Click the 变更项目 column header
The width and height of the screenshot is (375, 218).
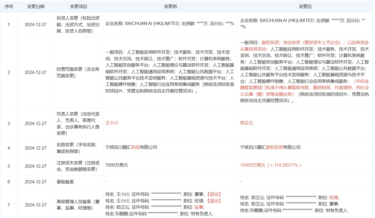(78, 7)
